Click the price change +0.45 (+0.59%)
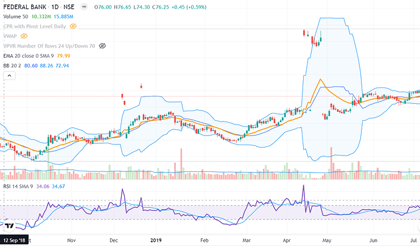420x246 pixels. coord(189,7)
